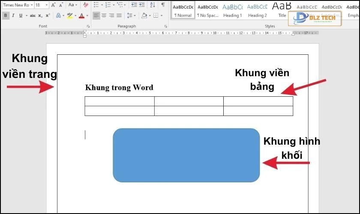
Task: Apply the Heading 1 style
Action: pyautogui.click(x=232, y=10)
